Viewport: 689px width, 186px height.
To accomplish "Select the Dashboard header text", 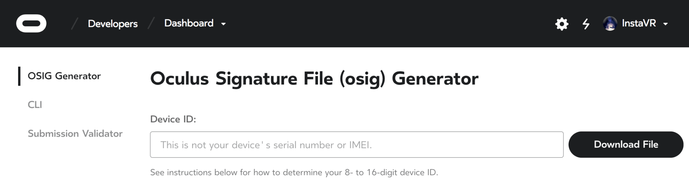I will 189,23.
